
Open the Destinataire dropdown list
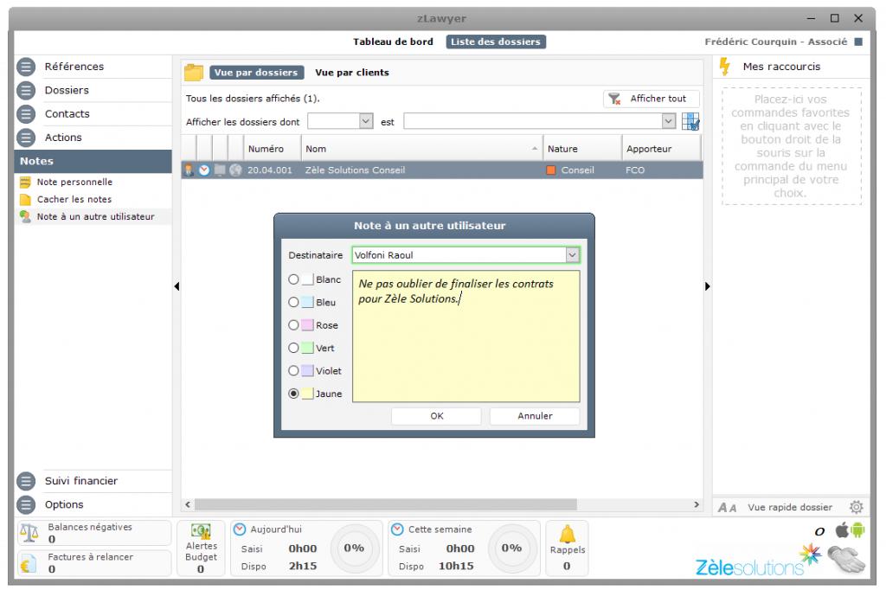pyautogui.click(x=571, y=255)
